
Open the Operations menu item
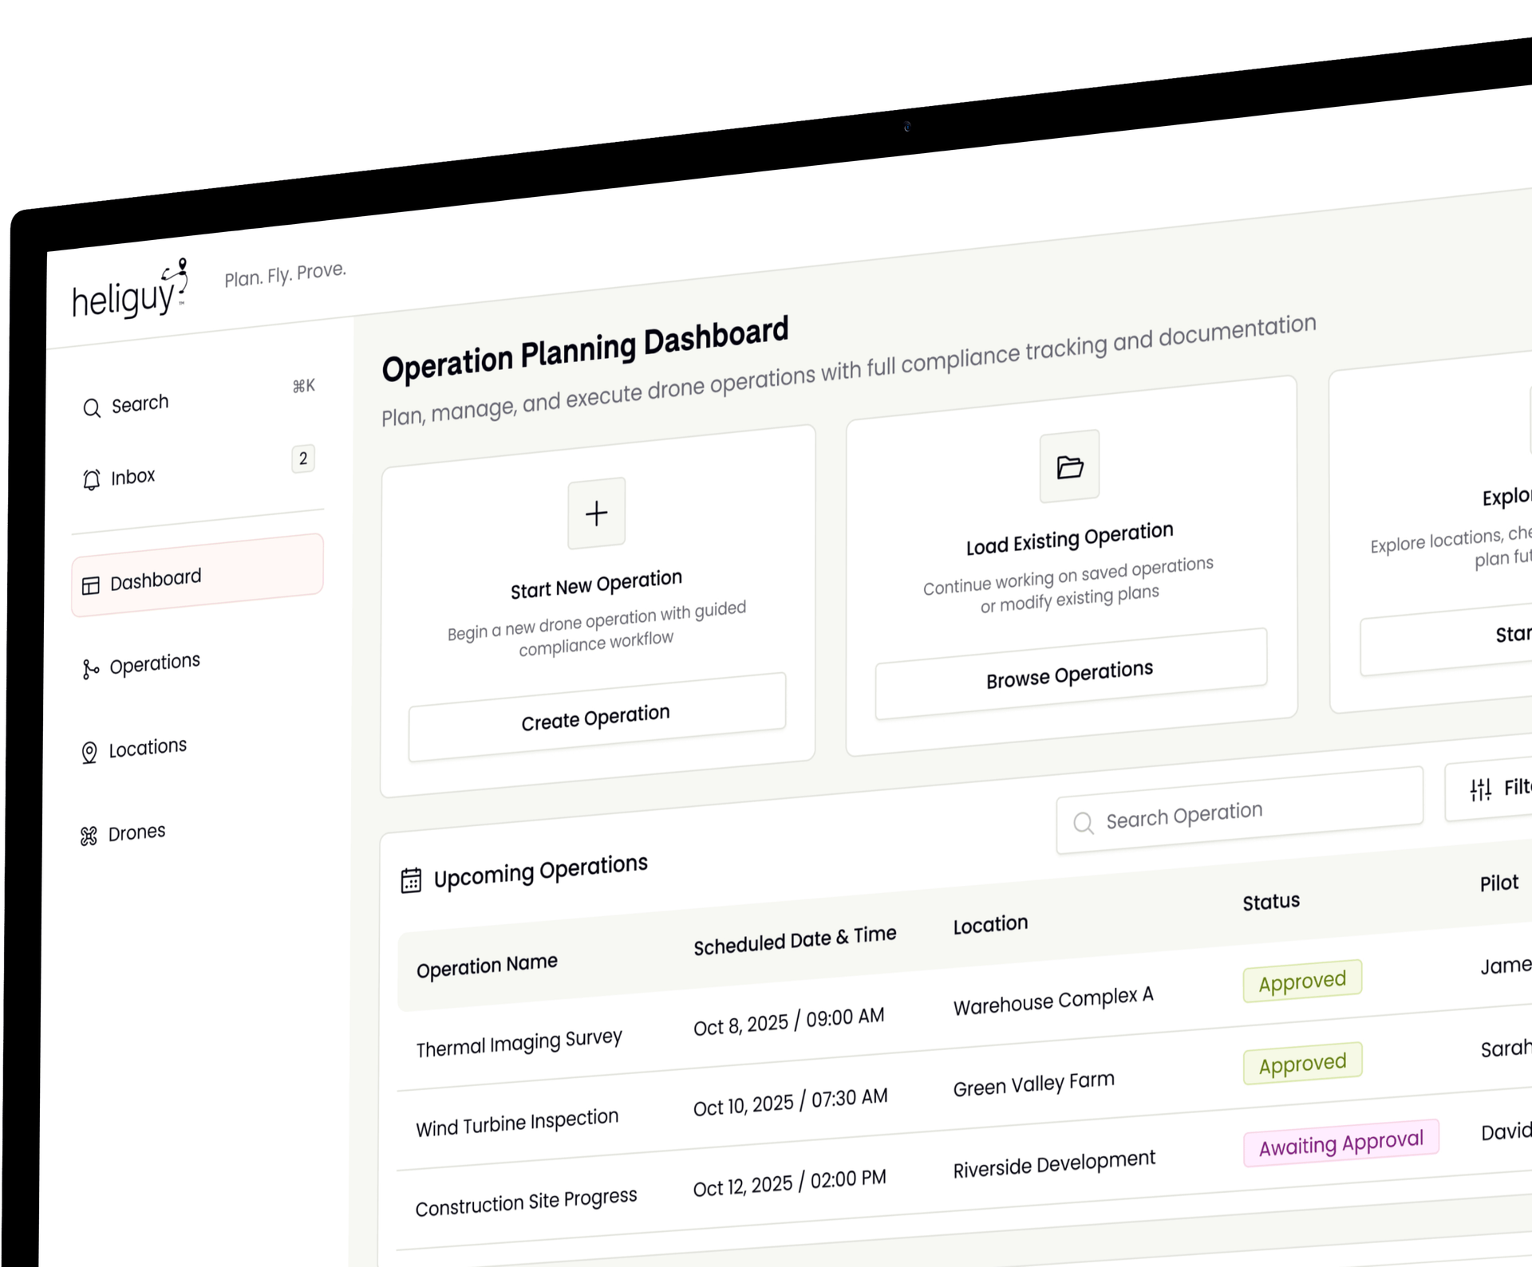(x=154, y=663)
